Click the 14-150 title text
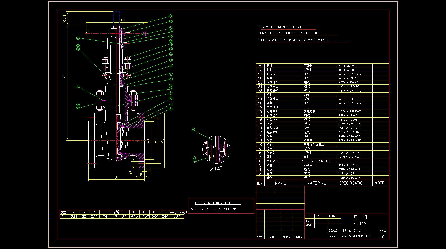This screenshot has height=249, width=446. pos(359,224)
